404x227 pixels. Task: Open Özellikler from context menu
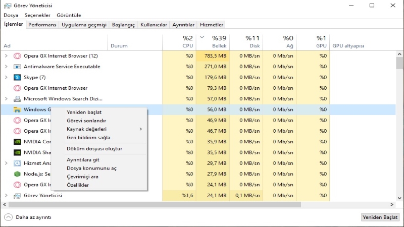78,185
